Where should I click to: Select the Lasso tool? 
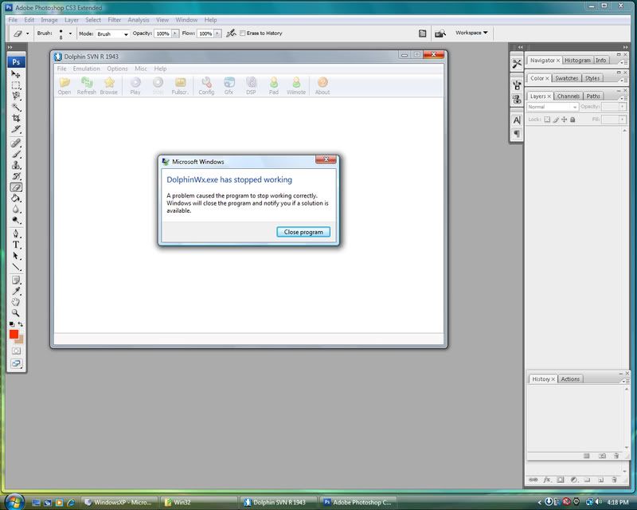click(x=16, y=96)
